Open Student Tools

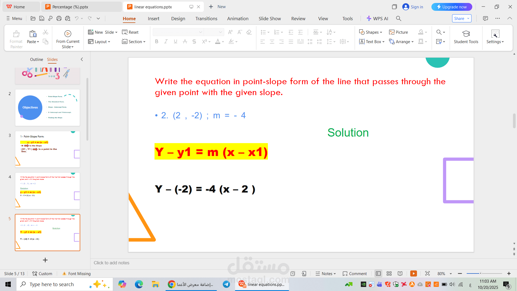(466, 37)
